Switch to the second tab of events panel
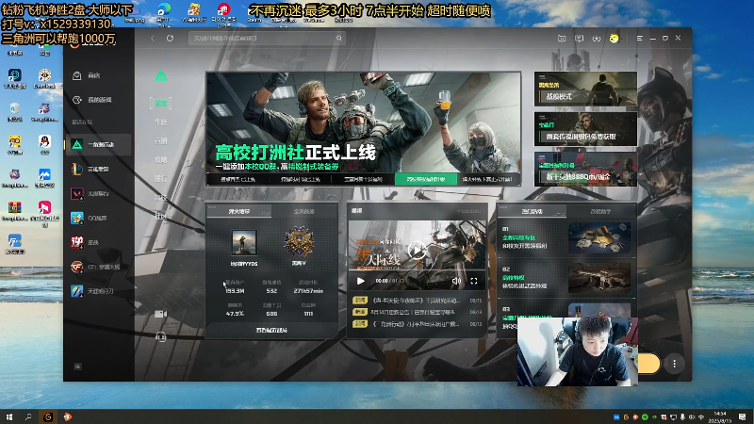Viewport: 754px width, 424px height. 600,211
